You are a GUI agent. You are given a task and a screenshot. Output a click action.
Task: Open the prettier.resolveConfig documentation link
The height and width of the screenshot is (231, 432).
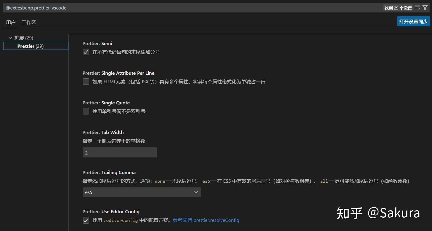217,220
